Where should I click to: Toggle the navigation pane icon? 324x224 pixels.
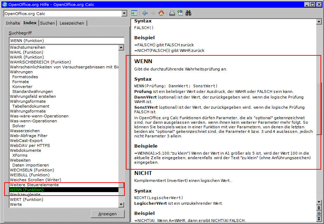134,13
